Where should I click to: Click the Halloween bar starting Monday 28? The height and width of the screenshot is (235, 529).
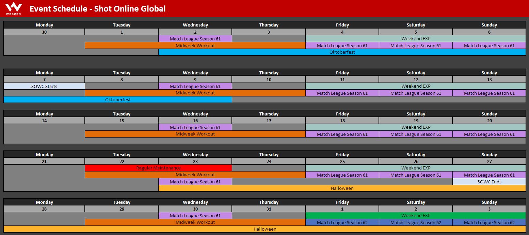pyautogui.click(x=265, y=229)
